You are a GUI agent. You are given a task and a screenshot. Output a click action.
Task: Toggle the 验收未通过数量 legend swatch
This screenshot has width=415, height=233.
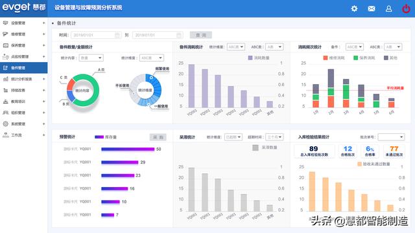tap(359, 164)
